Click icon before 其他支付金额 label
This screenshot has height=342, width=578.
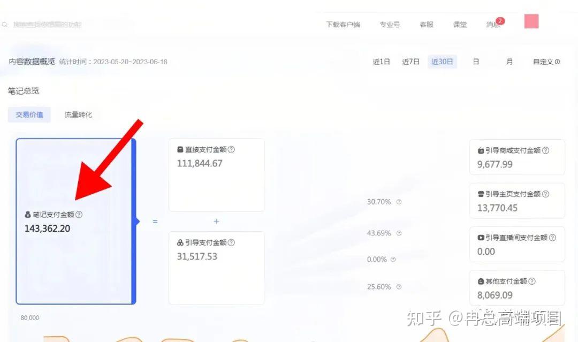pyautogui.click(x=481, y=281)
